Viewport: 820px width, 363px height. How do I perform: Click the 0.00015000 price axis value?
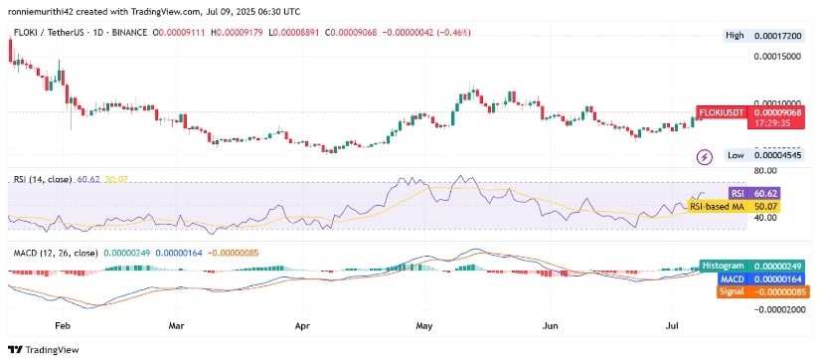click(x=778, y=56)
